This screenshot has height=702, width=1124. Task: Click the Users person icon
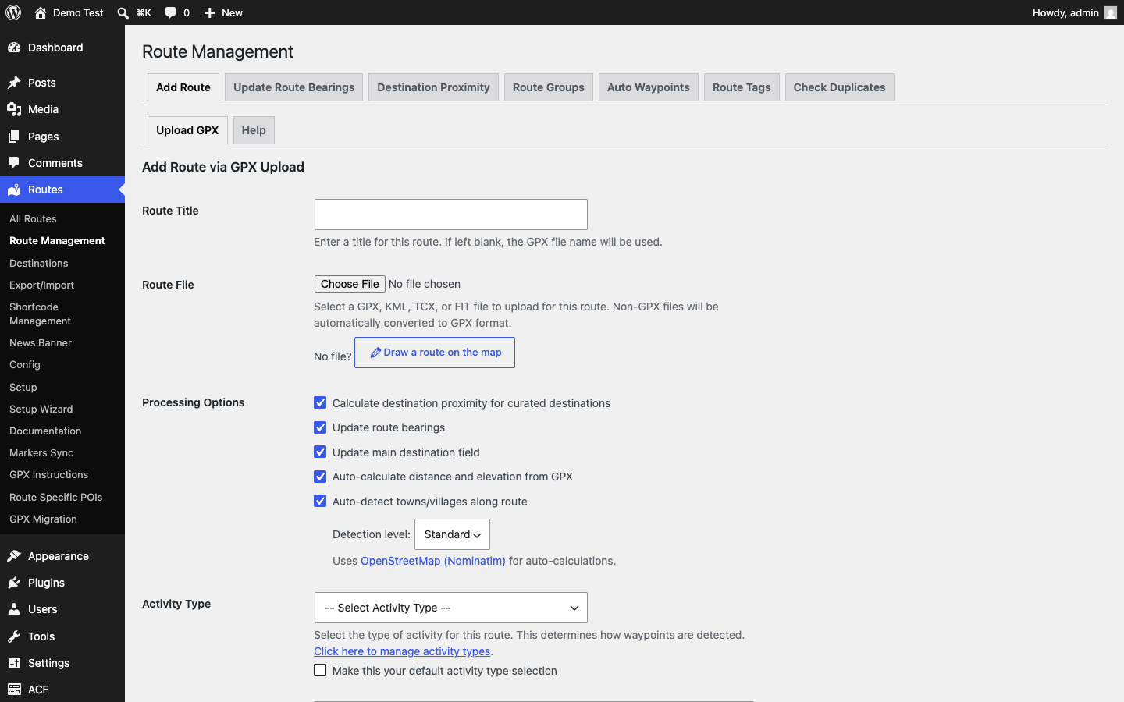(14, 609)
